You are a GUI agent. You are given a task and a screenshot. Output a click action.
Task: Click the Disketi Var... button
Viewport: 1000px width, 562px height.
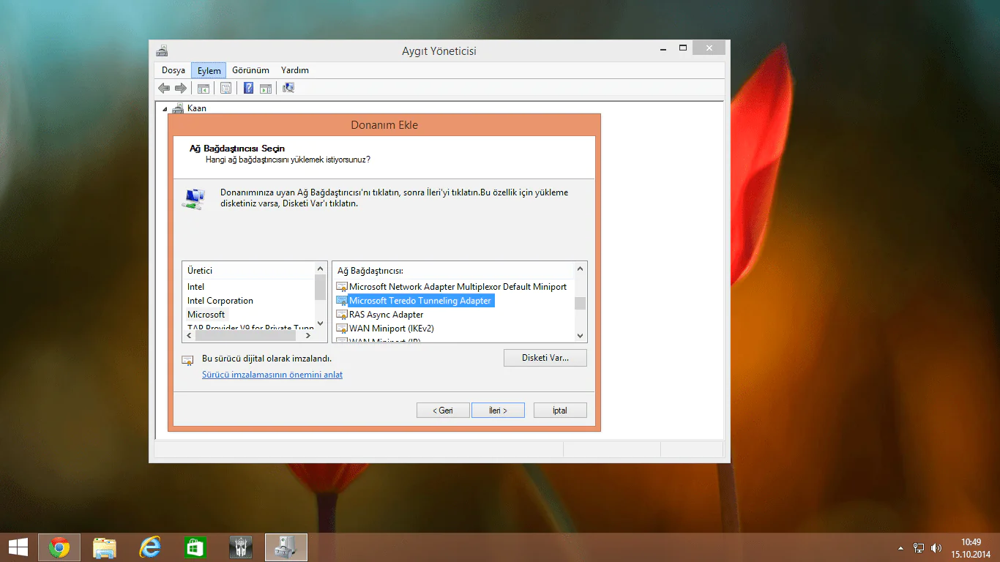coord(545,358)
